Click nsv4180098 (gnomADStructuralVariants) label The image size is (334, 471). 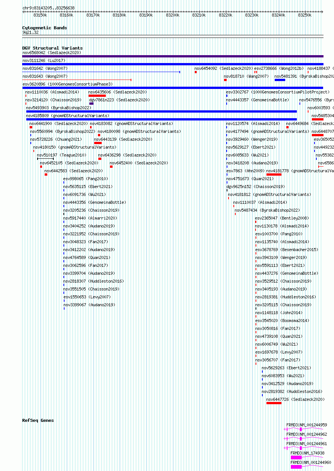point(139,131)
